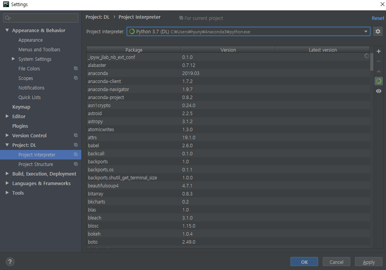Click the copy icon beside Project Structure
This screenshot has height=270, width=386.
(76, 164)
